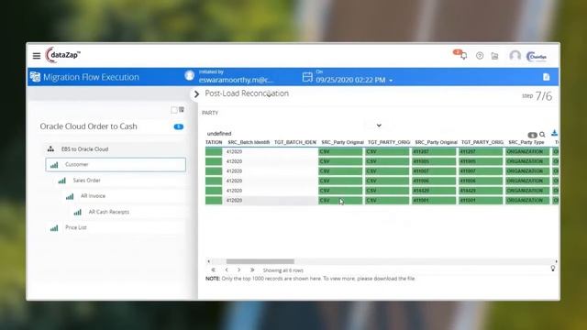Image resolution: width=587 pixels, height=330 pixels.
Task: Click the initiated-by user icon
Action: tap(190, 76)
